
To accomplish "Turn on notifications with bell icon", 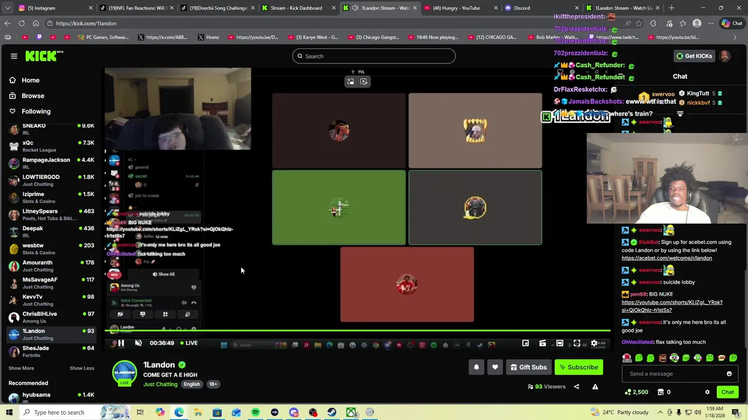I will (476, 367).
